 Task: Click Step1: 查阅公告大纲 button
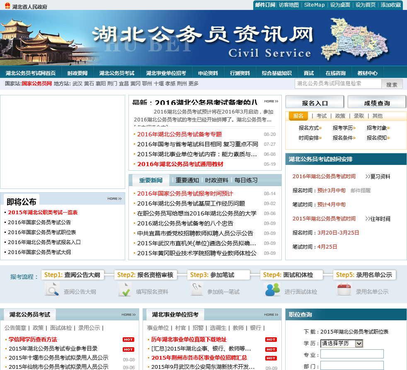[73, 275]
